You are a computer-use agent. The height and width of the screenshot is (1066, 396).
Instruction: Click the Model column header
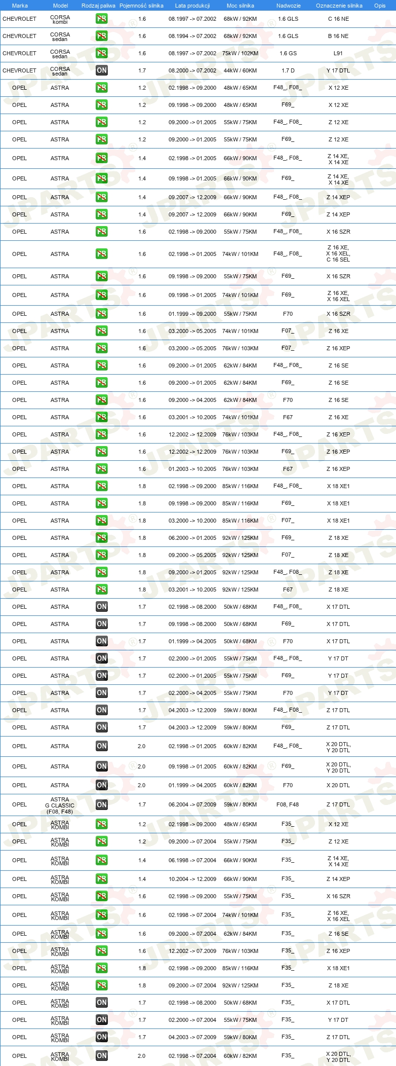60,6
